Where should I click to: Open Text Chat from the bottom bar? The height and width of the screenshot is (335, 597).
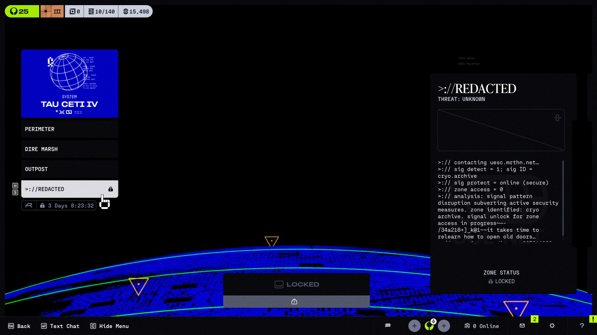pos(60,326)
